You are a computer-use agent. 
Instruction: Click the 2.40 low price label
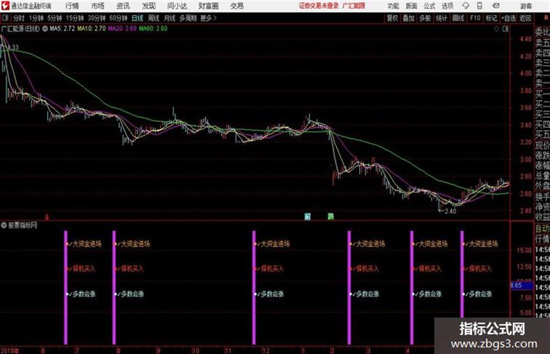click(x=450, y=212)
